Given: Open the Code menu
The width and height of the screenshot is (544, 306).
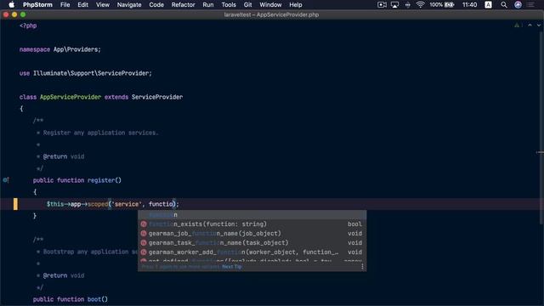Looking at the screenshot, I should coord(156,5).
